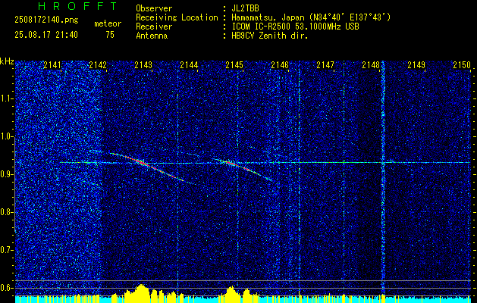Click the 1.1 kHz axis label
This screenshot has width=477, height=303.
click(6, 98)
